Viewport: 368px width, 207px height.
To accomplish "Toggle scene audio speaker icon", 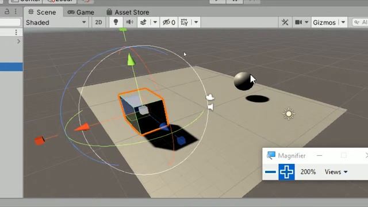I will coord(129,22).
